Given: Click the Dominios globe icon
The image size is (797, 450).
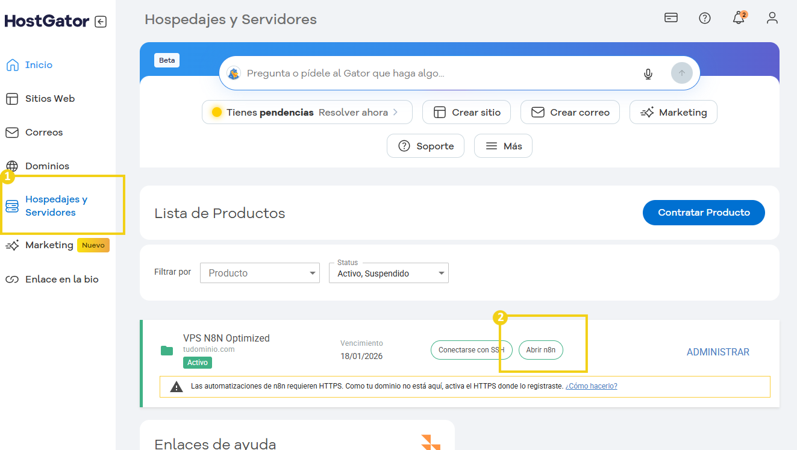Looking at the screenshot, I should pos(11,166).
